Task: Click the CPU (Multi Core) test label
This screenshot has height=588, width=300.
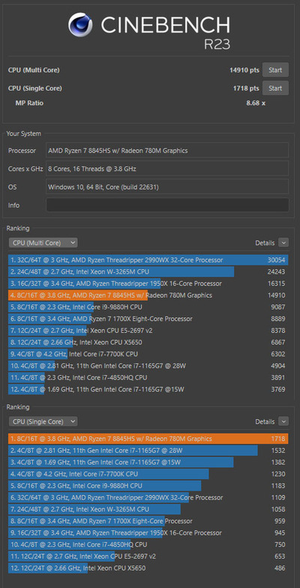Action: click(34, 70)
